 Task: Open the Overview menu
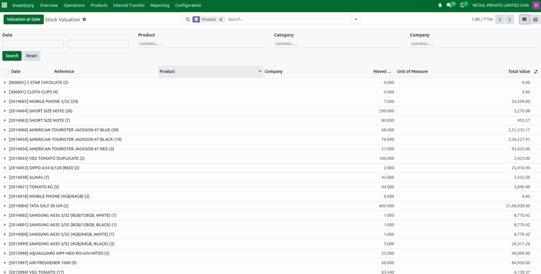(49, 5)
